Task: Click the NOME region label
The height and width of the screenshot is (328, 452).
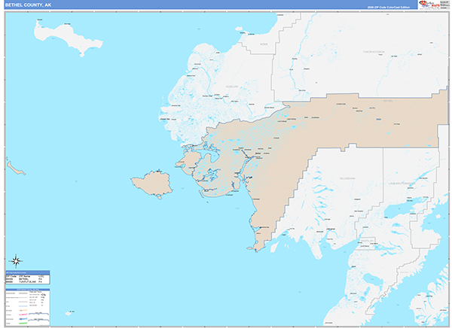Action: tap(264, 44)
